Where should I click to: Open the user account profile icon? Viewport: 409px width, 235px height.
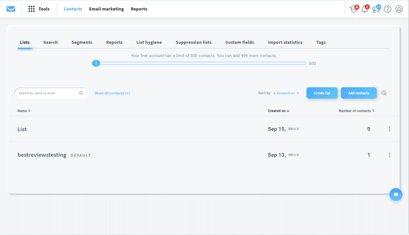[399, 9]
